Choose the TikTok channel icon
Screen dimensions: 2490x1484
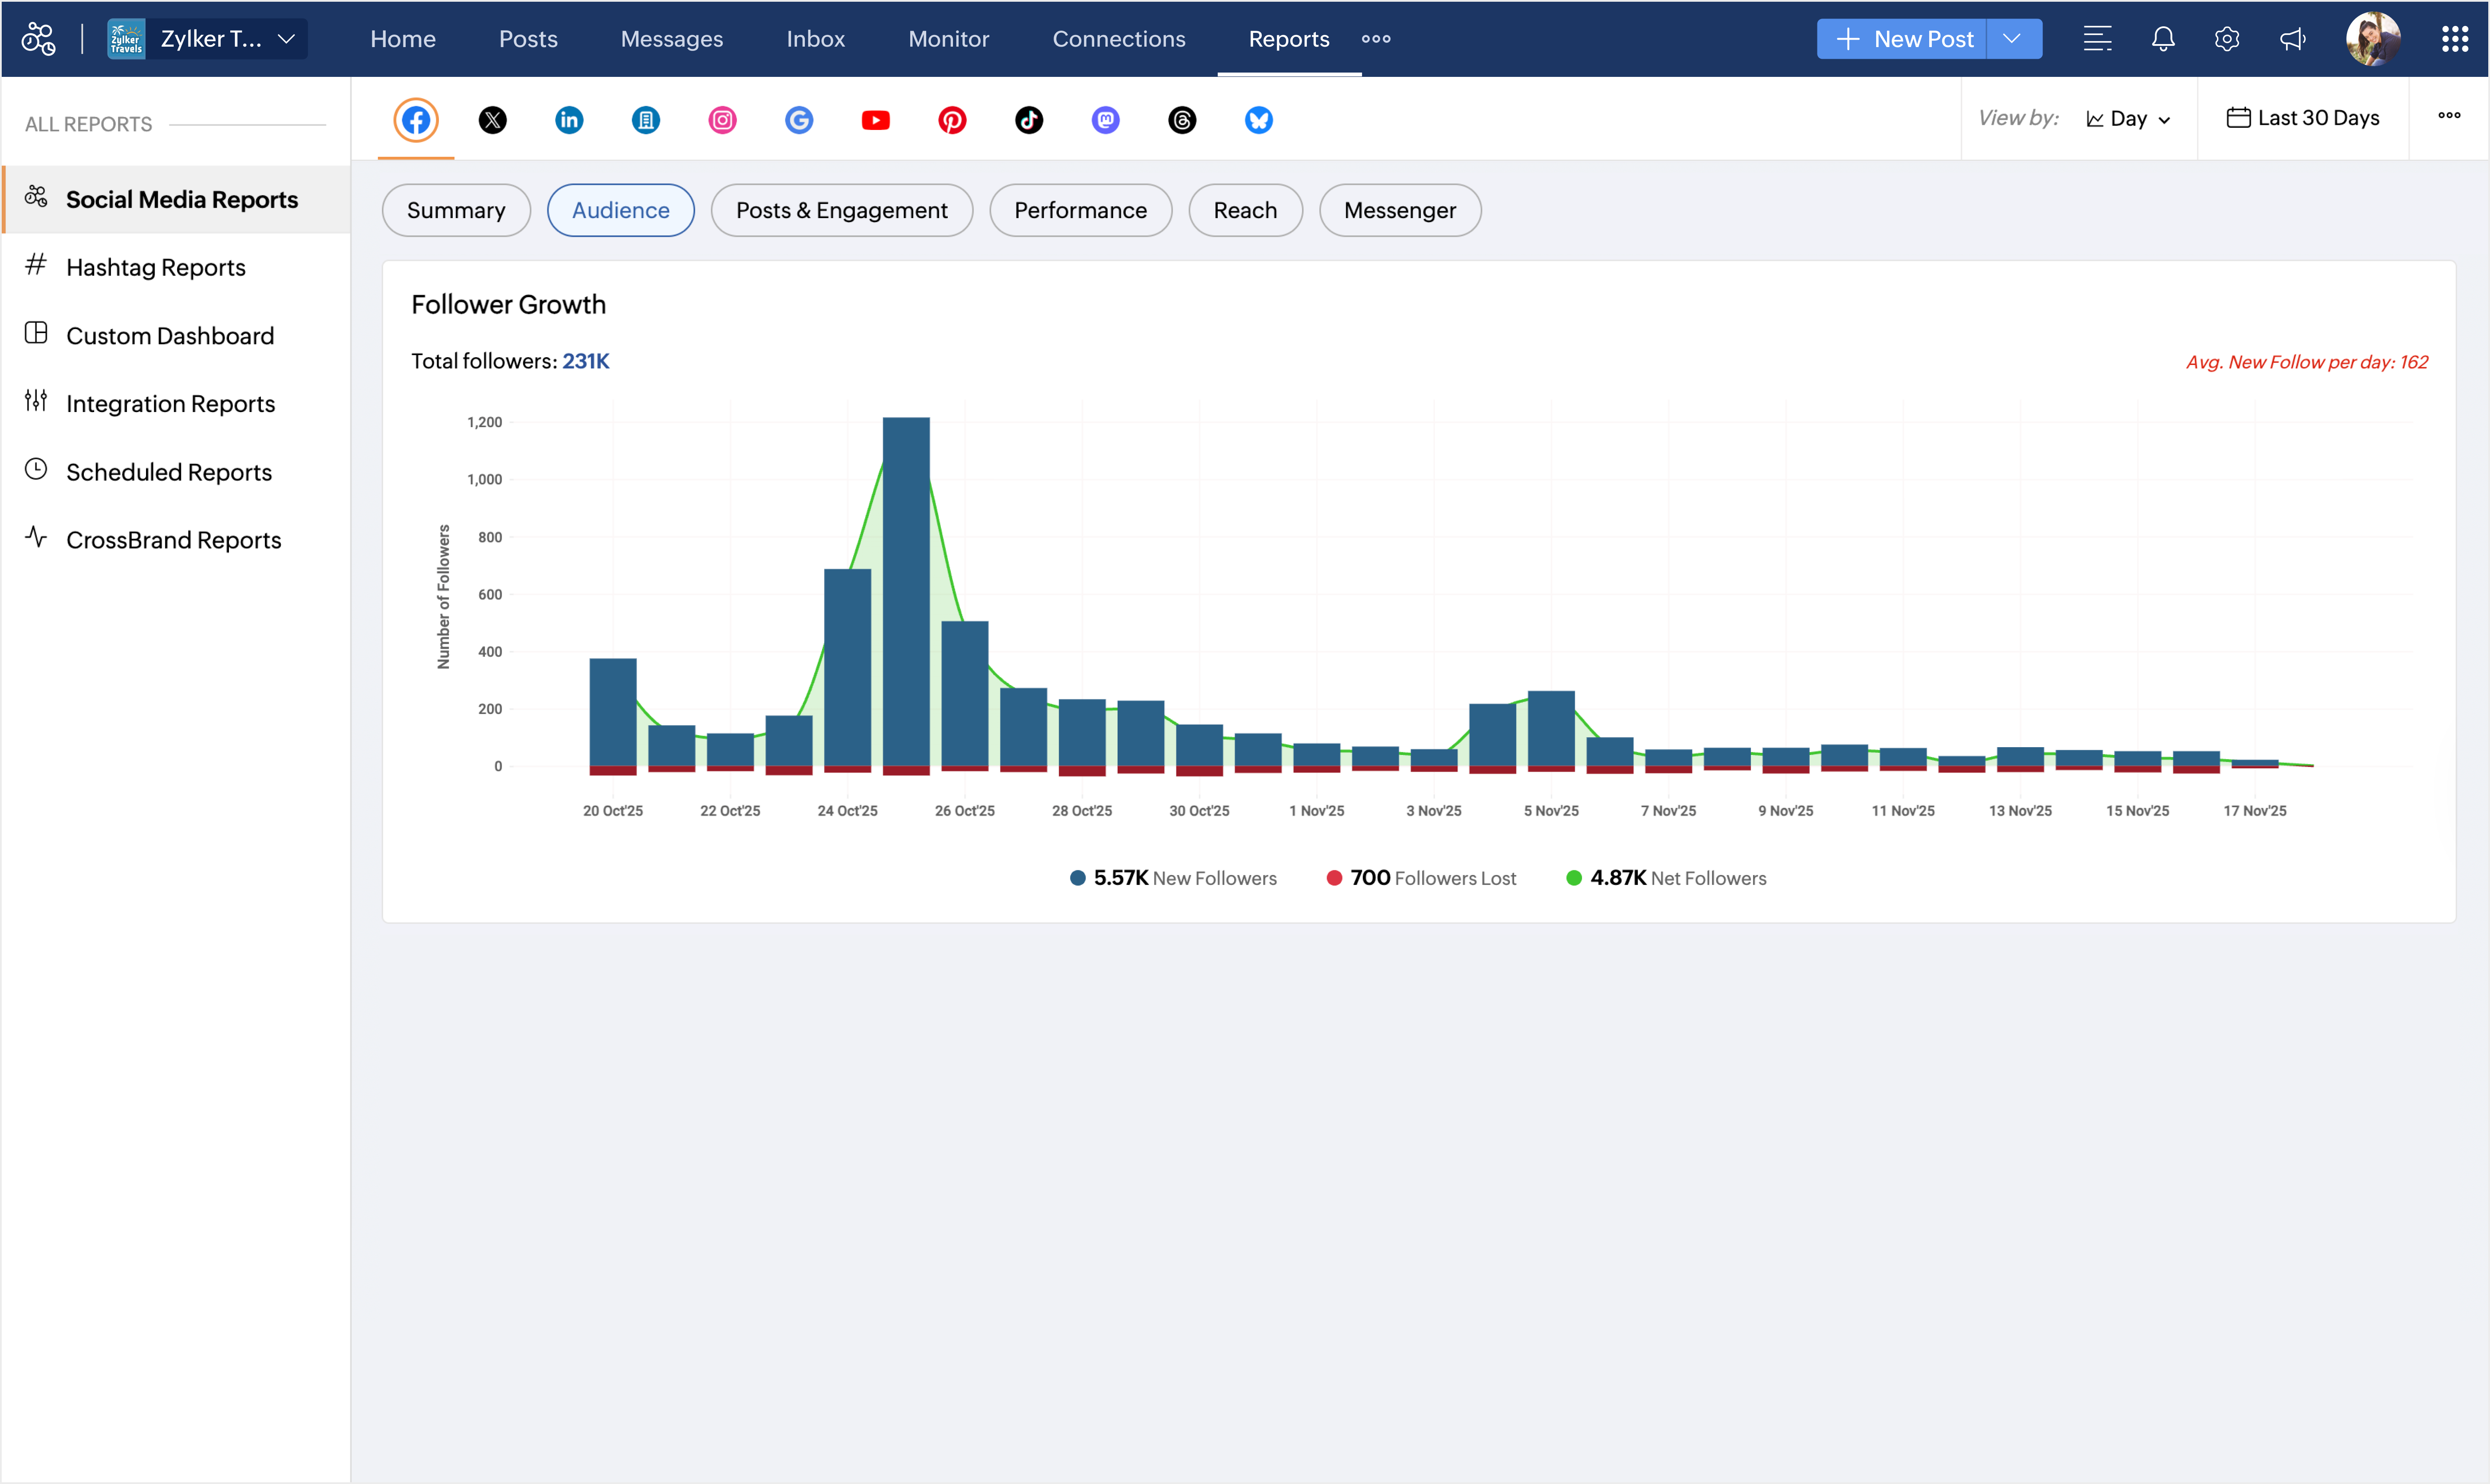1028,120
